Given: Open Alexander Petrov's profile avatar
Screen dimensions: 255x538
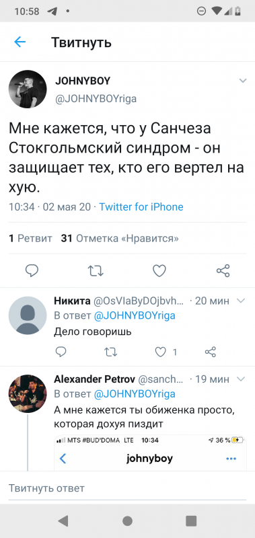Looking at the screenshot, I should [28, 393].
